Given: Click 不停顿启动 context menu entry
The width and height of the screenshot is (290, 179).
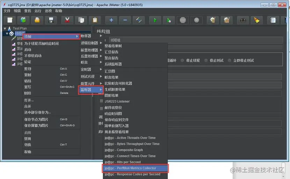Looking at the screenshot, I should coord(51,56).
